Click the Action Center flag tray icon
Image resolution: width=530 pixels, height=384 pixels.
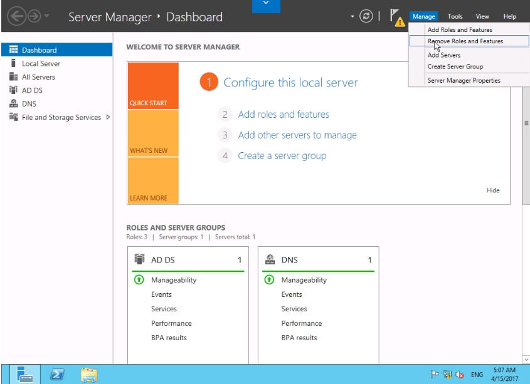(434, 374)
